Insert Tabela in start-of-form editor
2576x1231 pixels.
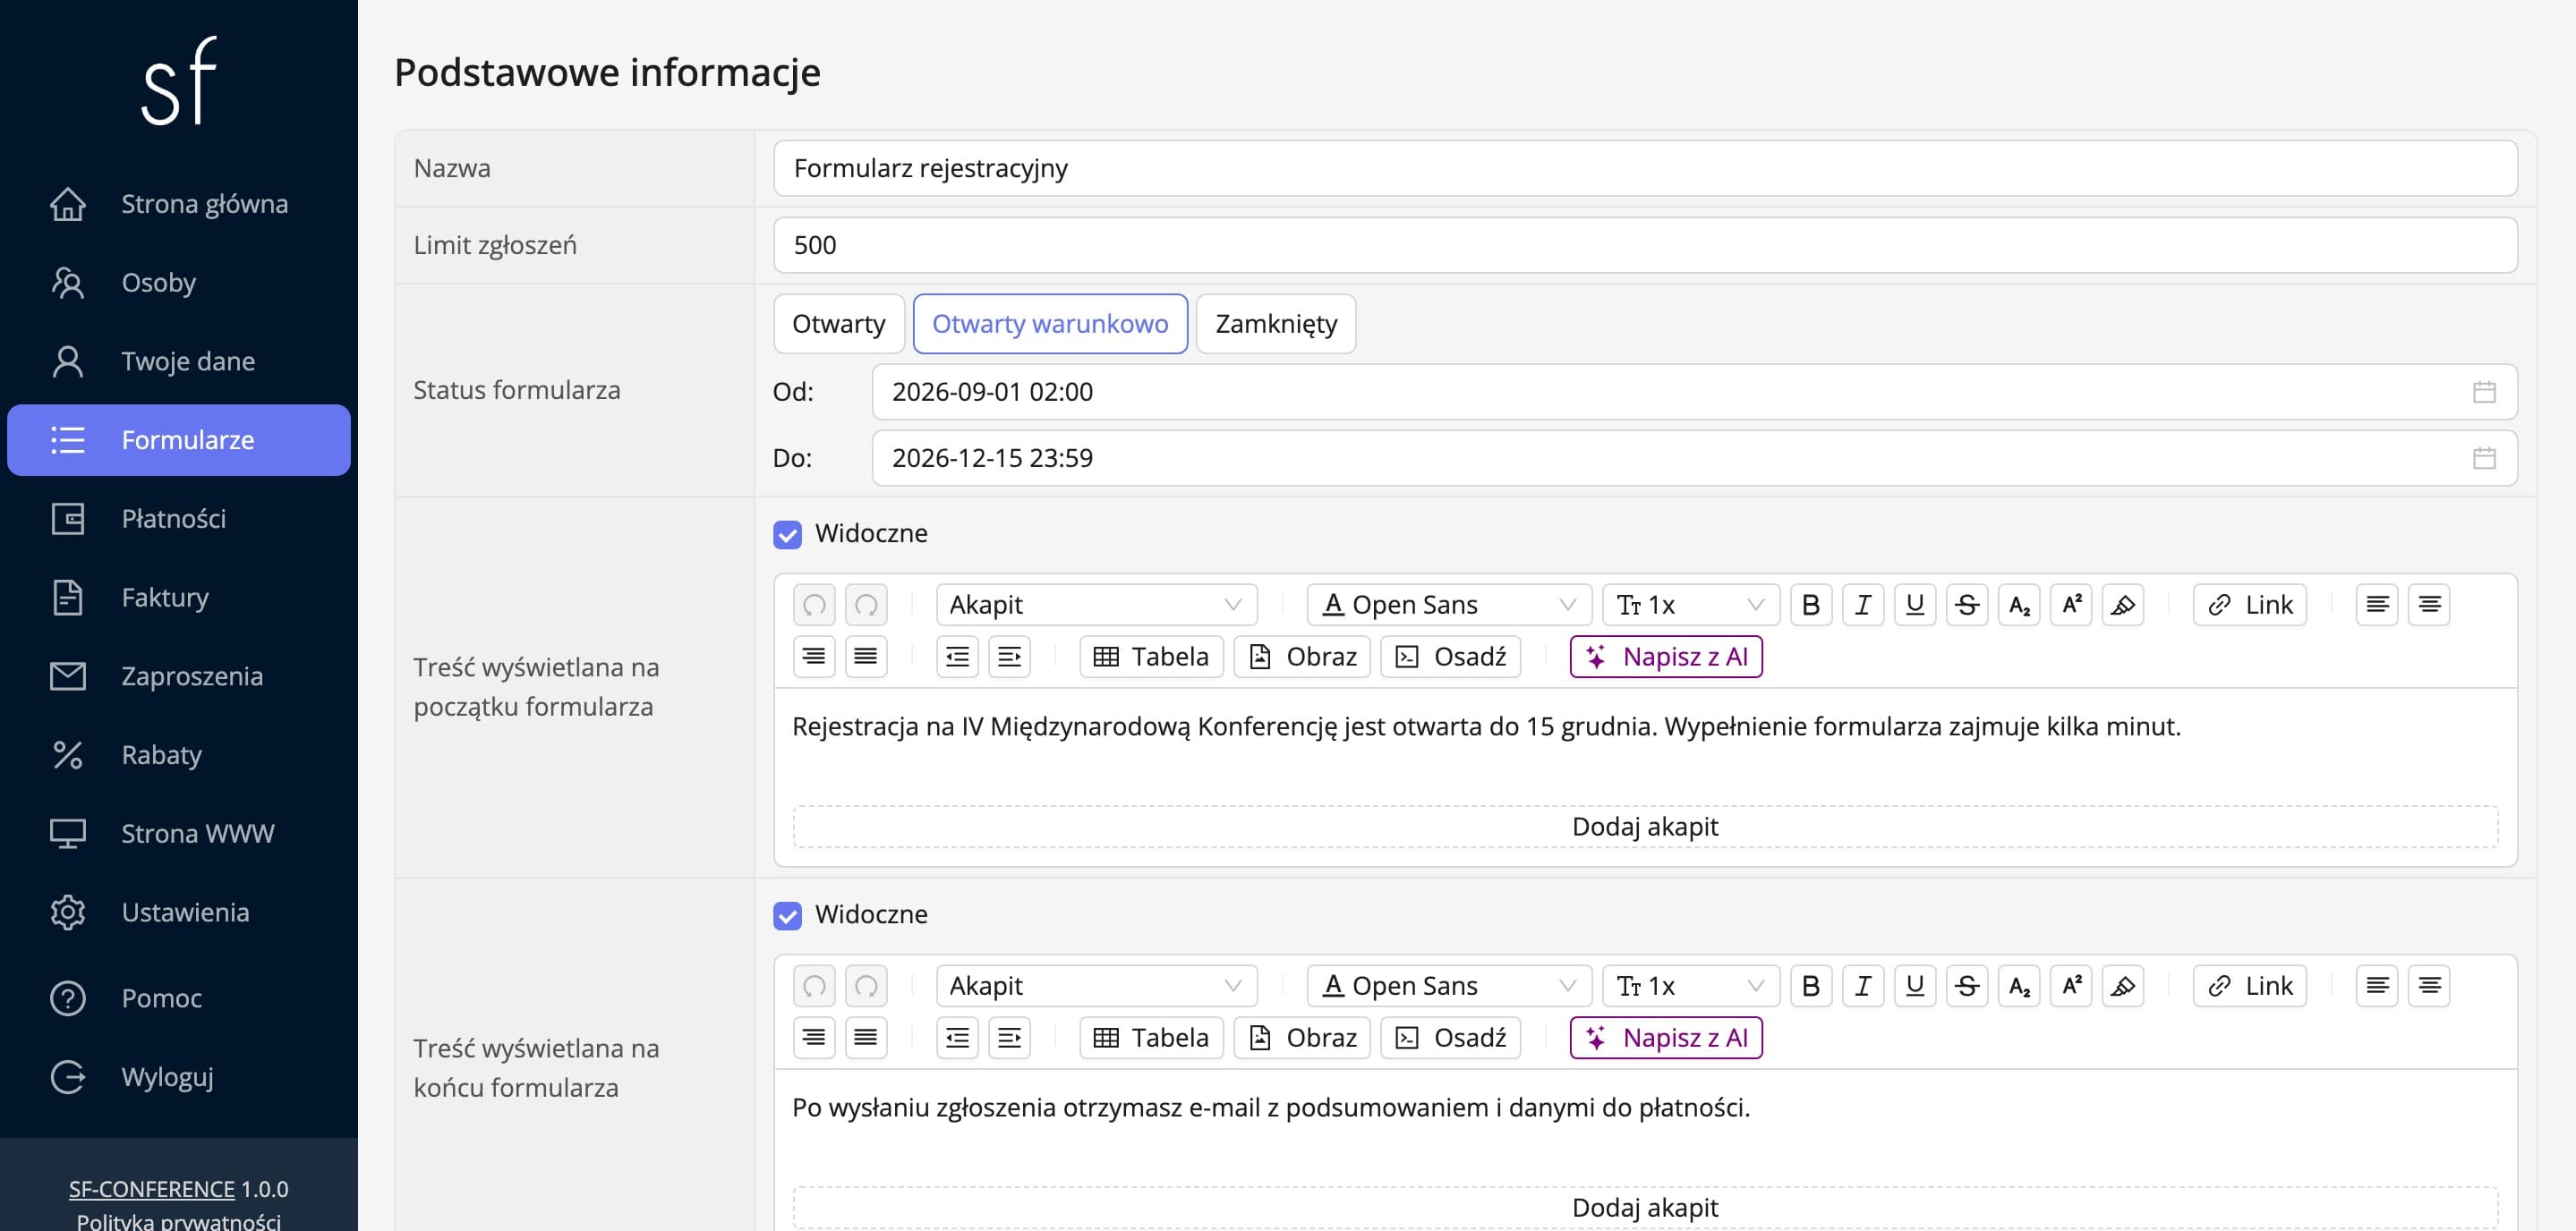pos(1151,657)
